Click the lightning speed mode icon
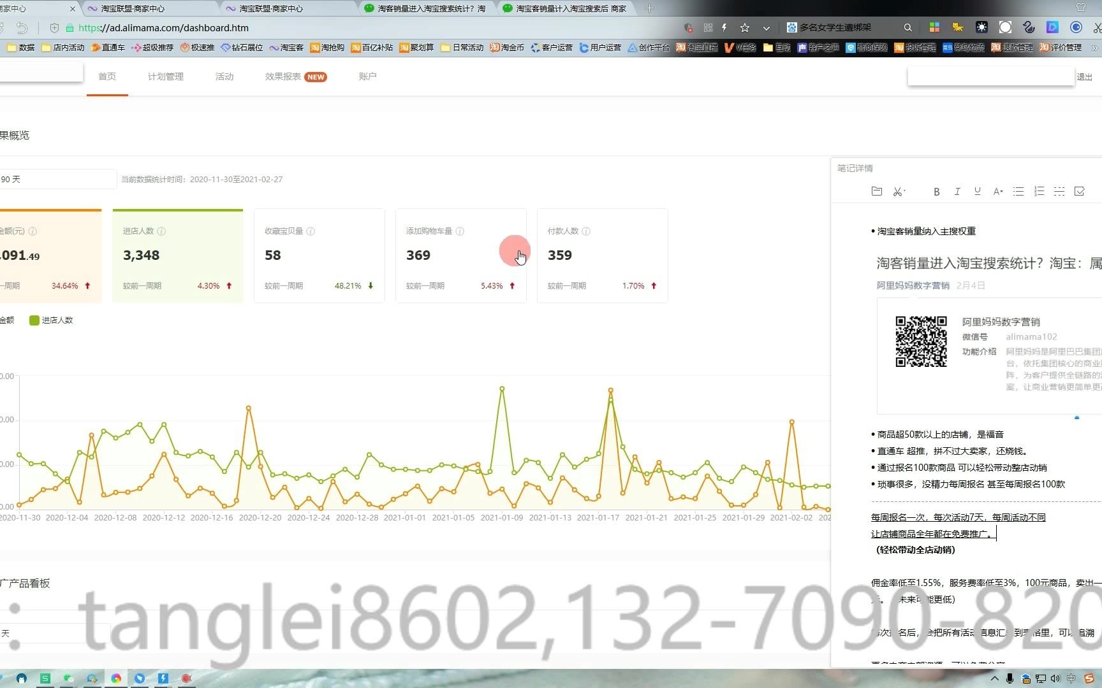The width and height of the screenshot is (1102, 688). (724, 27)
